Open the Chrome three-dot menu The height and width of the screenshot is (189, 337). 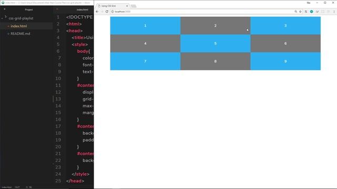334,12
